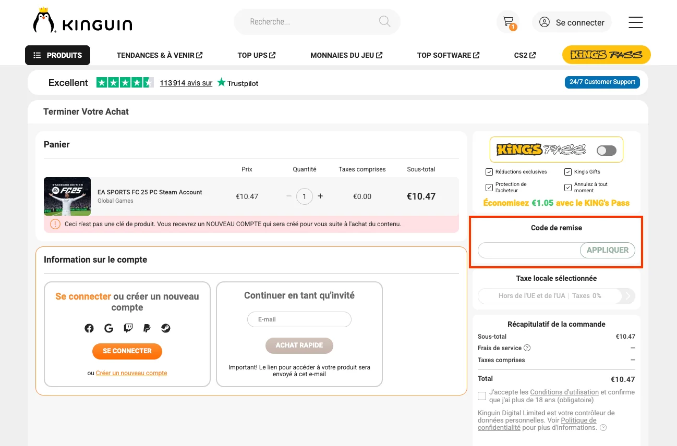Tick the King's Gifts checkbox
The height and width of the screenshot is (446, 677).
point(567,172)
